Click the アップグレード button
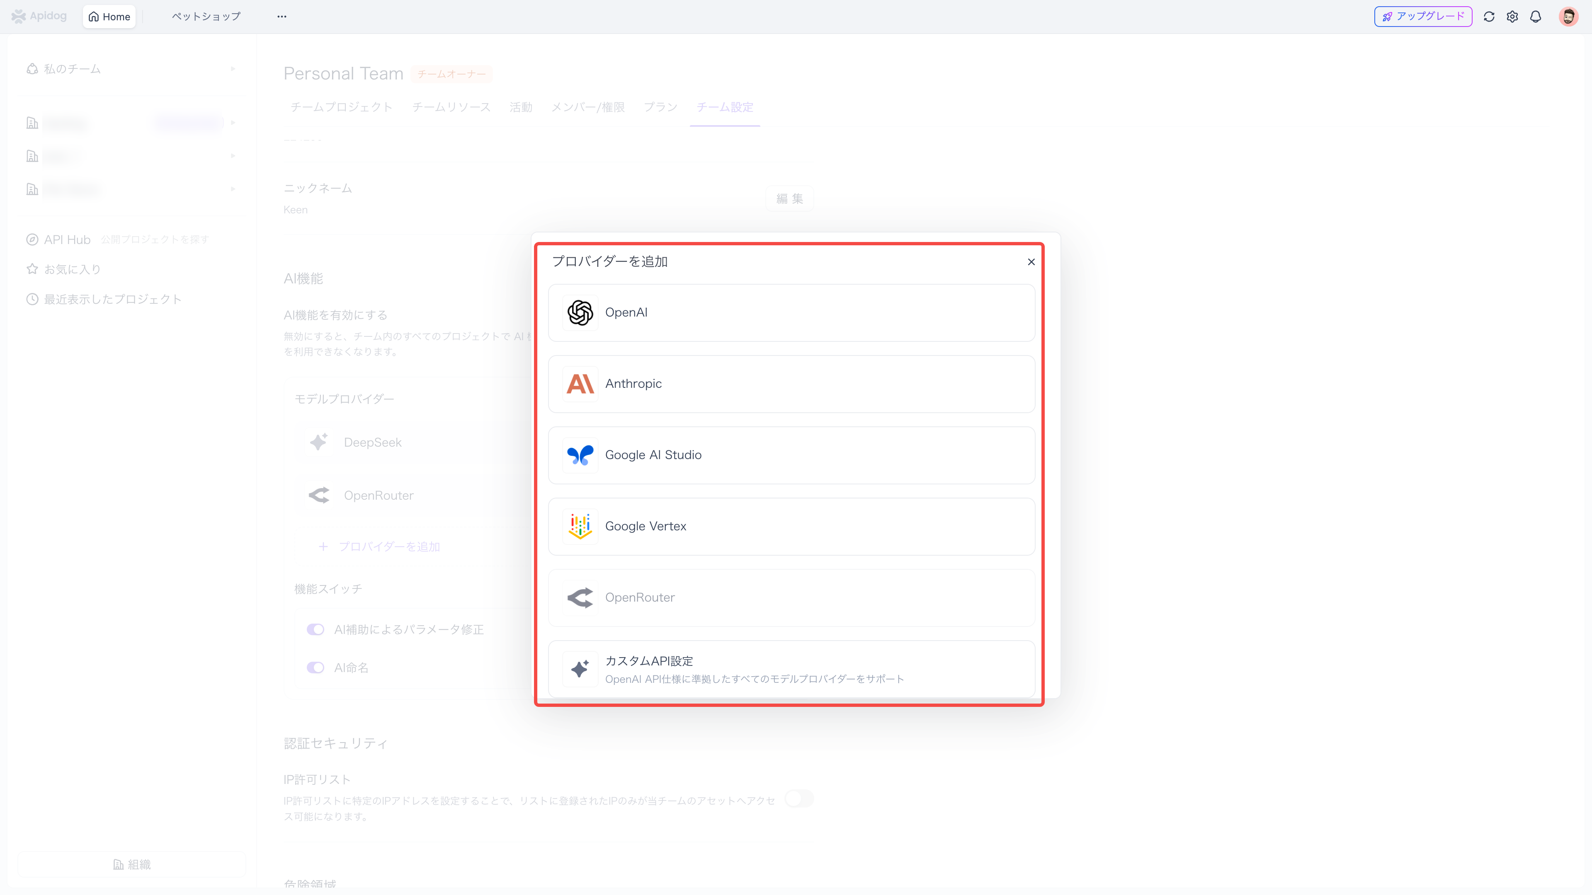 click(1423, 17)
